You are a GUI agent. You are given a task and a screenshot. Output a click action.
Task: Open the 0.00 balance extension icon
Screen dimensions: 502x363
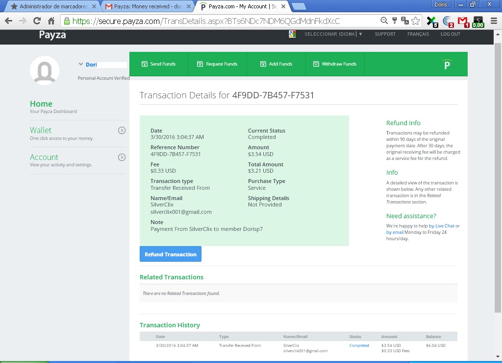(x=478, y=22)
